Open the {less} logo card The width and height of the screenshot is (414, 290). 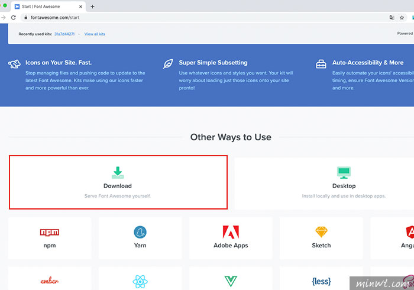[321, 278]
